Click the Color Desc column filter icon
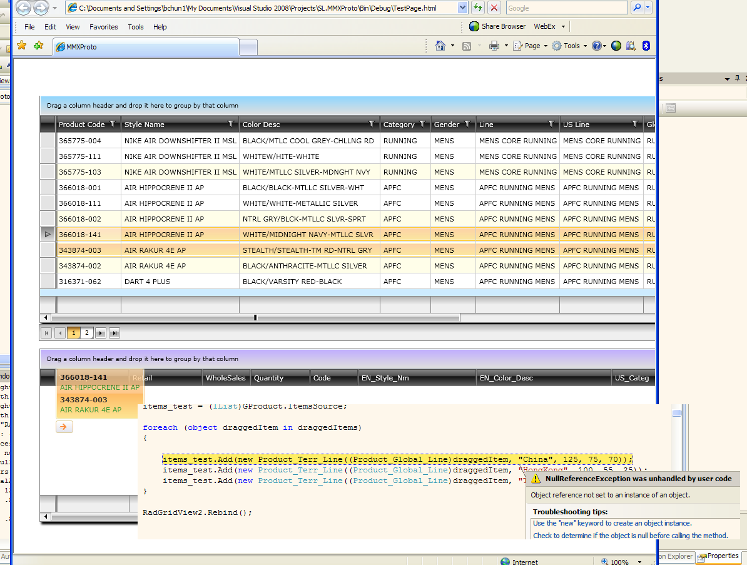The width and height of the screenshot is (747, 565). click(x=372, y=124)
